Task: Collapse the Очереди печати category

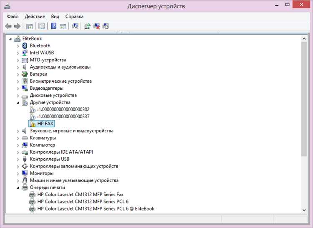Action: pyautogui.click(x=18, y=188)
